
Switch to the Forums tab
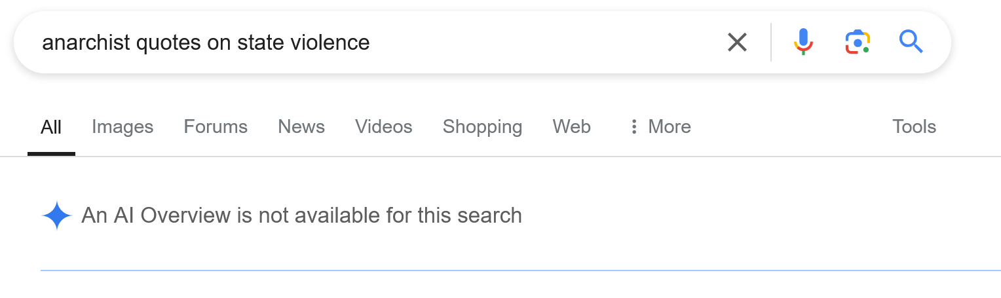(216, 126)
